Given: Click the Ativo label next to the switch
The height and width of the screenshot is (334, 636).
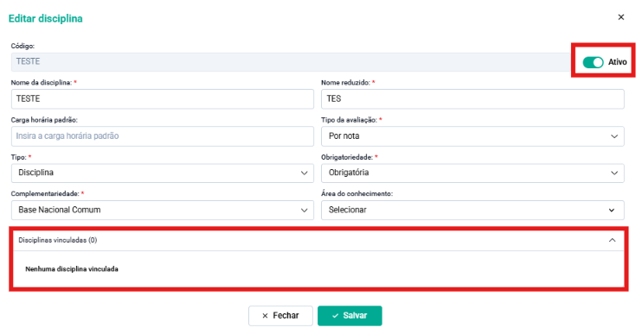Looking at the screenshot, I should [x=617, y=62].
